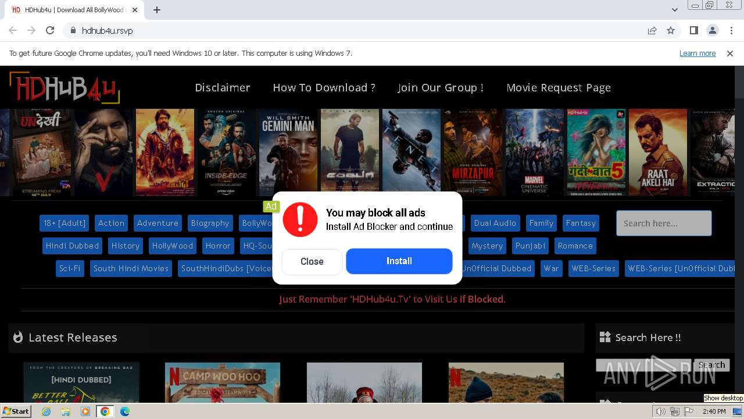Click the HDHub4u site logo

[65, 88]
